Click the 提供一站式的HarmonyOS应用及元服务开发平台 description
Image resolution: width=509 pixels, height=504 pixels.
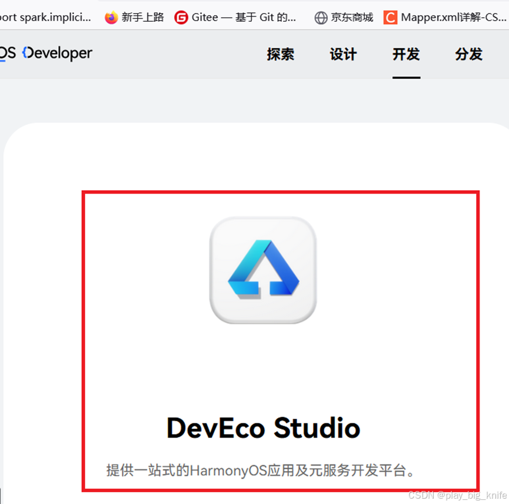[x=261, y=470]
